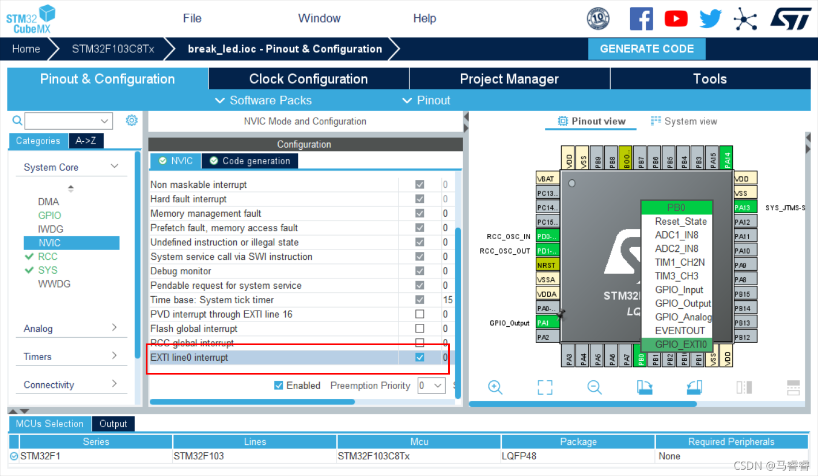Open the Output tab at bottom
The width and height of the screenshot is (818, 476).
(x=113, y=424)
